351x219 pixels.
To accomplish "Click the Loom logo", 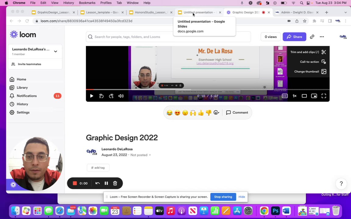I will 23,35.
